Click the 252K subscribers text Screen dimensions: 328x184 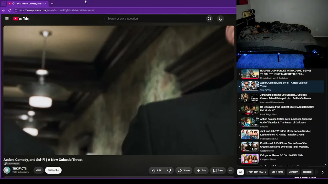click(x=20, y=172)
